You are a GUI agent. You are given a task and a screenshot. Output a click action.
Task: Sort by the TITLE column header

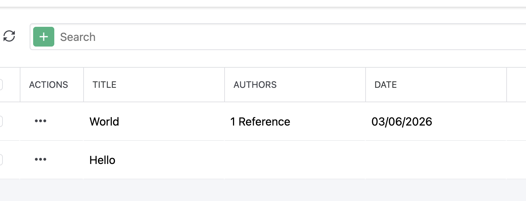tap(105, 85)
